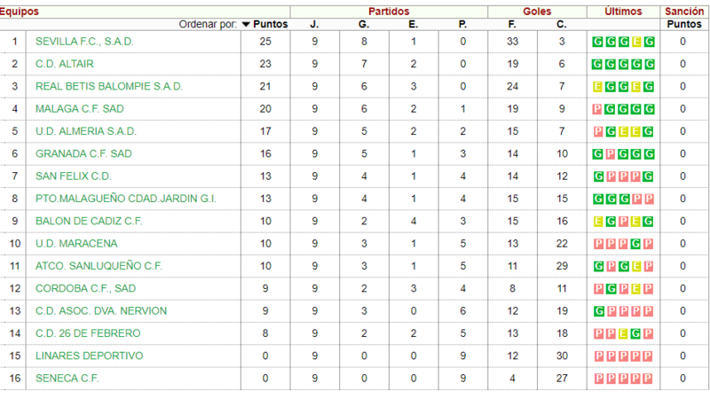Sort by F. goals for column
The height and width of the screenshot is (399, 710).
pyautogui.click(x=512, y=25)
